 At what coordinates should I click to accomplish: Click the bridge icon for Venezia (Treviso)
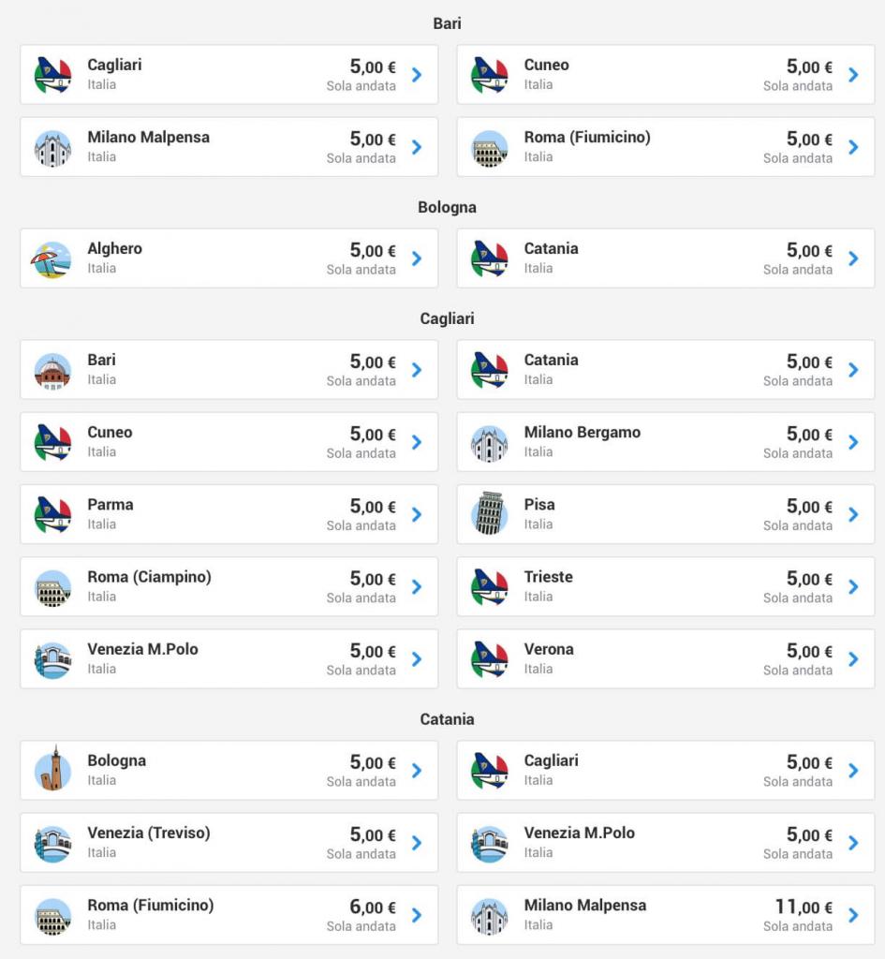coord(52,843)
